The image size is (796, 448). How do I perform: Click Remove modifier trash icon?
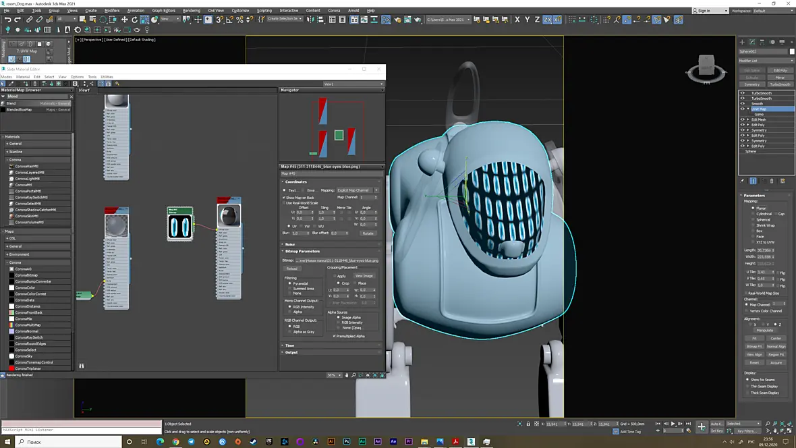pos(772,181)
